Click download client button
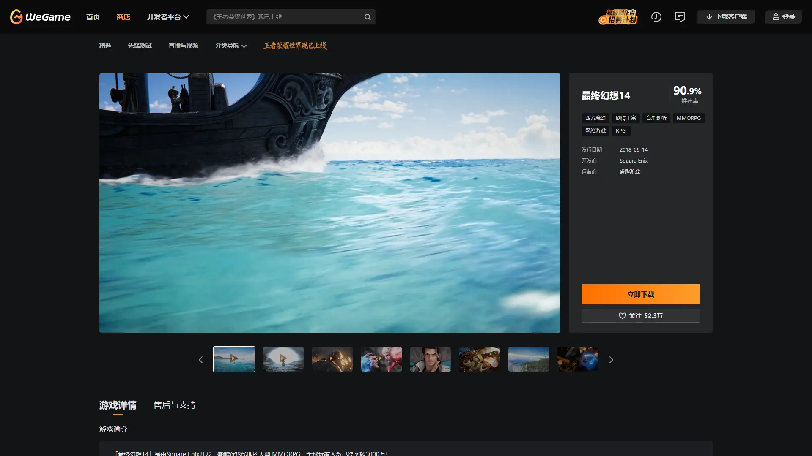This screenshot has width=812, height=456. click(x=726, y=17)
